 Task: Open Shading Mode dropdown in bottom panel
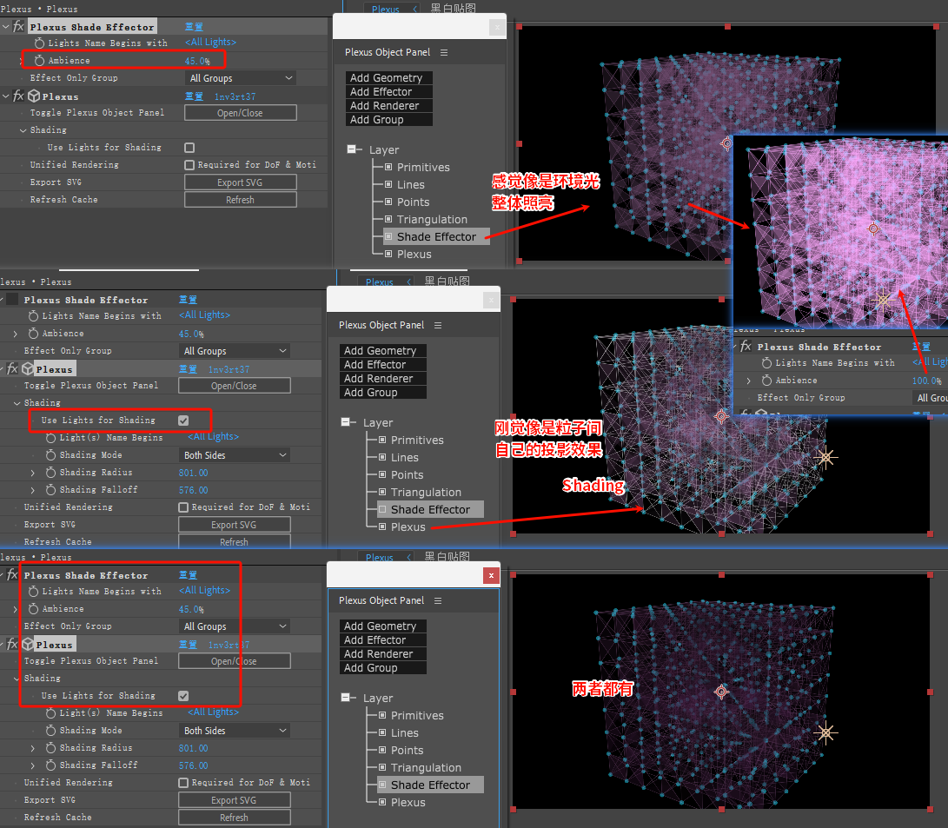click(235, 731)
